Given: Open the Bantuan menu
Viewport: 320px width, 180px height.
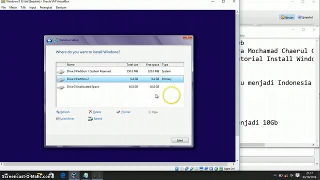Looking at the screenshot, I should click(61, 7).
